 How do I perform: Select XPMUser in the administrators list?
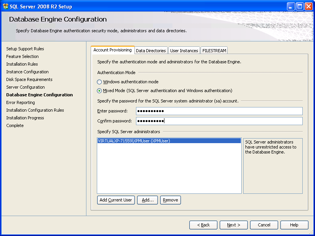134,141
